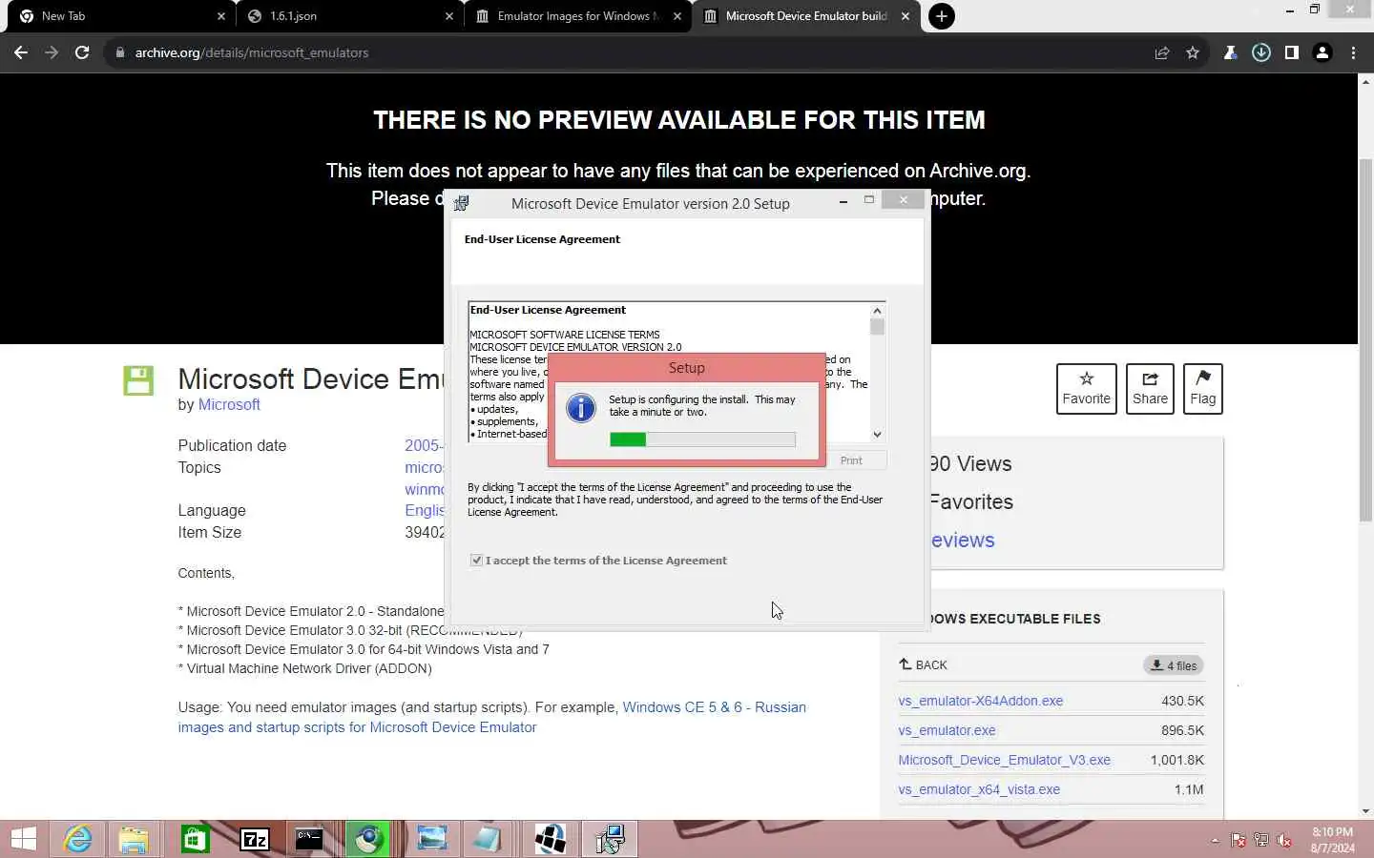Viewport: 1374px width, 858px height.
Task: Click the browser forward arrow
Action: (x=52, y=52)
